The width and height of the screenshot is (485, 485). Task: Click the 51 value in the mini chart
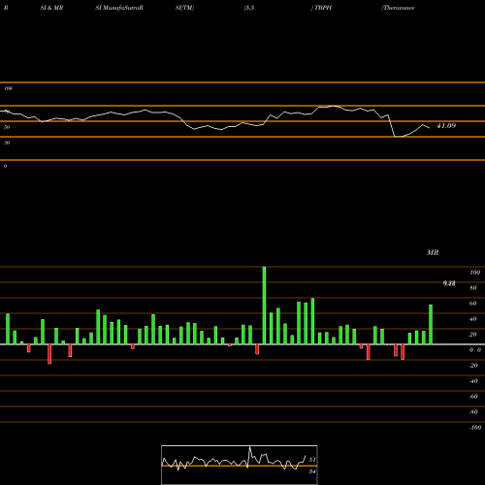pos(312,460)
